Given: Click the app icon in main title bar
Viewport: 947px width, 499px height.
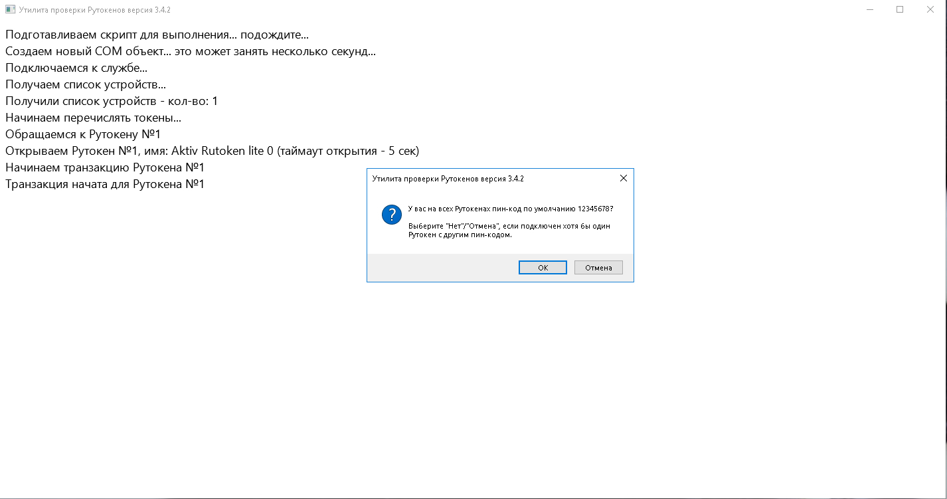Looking at the screenshot, I should tap(10, 10).
